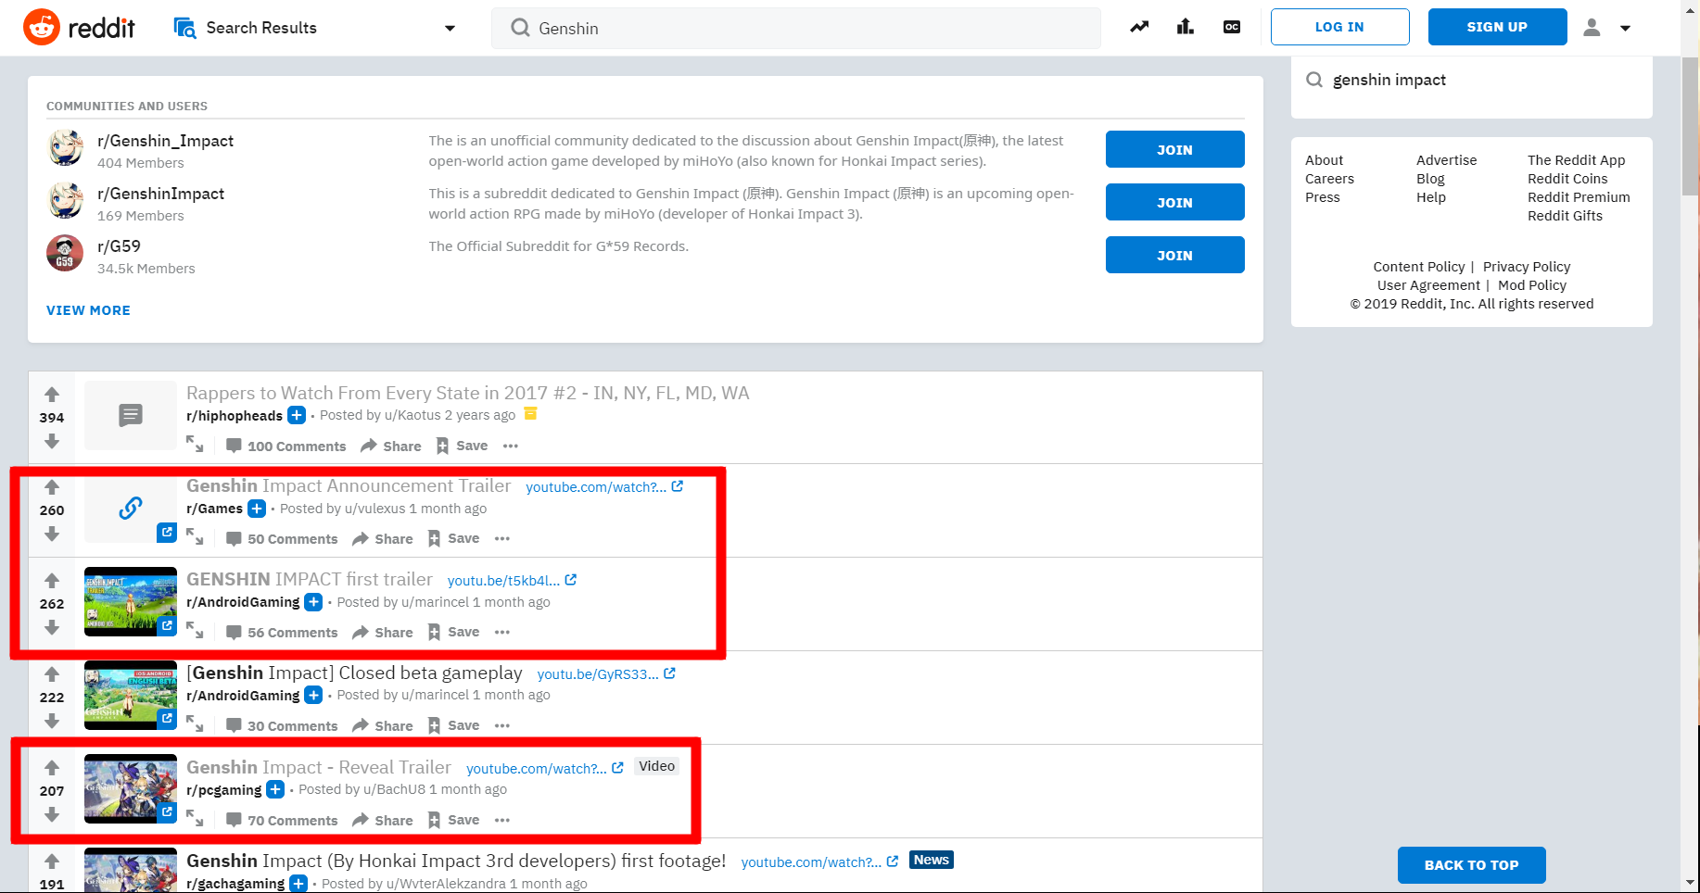This screenshot has width=1700, height=893.
Task: Open 100 Comments on Rappers post
Action: (285, 446)
